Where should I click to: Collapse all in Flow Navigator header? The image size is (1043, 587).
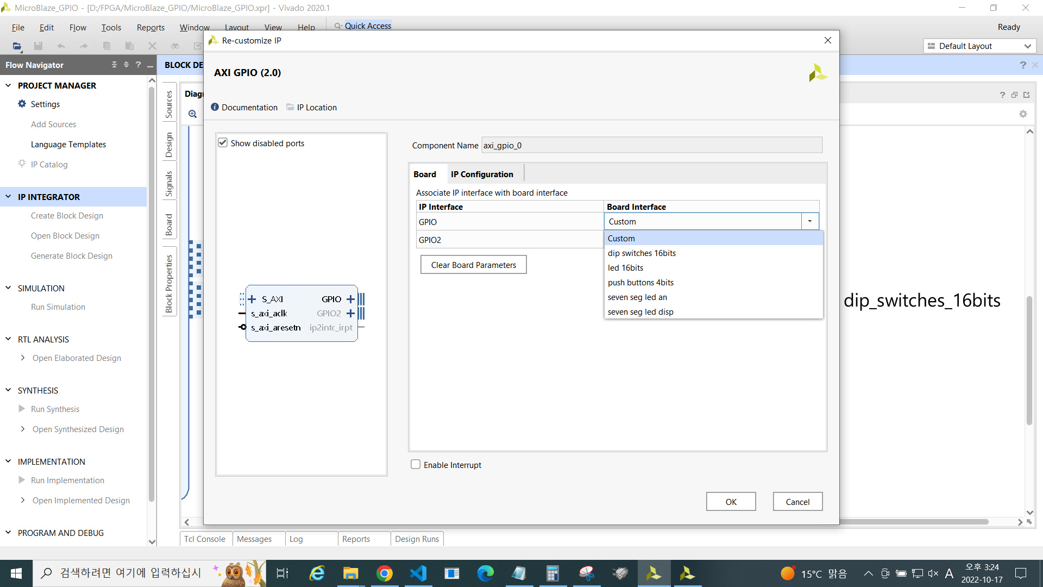click(x=114, y=65)
